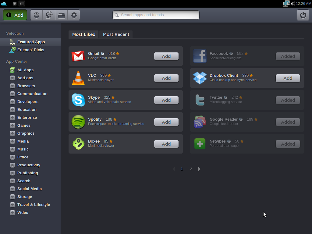Viewport: 312px width, 234px height.
Task: Add the Spotify app
Action: tap(166, 122)
